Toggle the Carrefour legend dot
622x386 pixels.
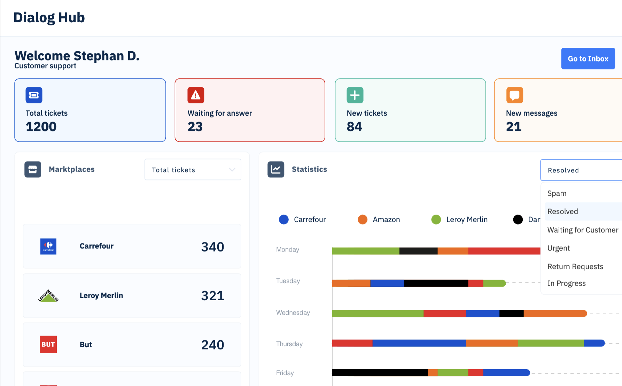pyautogui.click(x=284, y=219)
